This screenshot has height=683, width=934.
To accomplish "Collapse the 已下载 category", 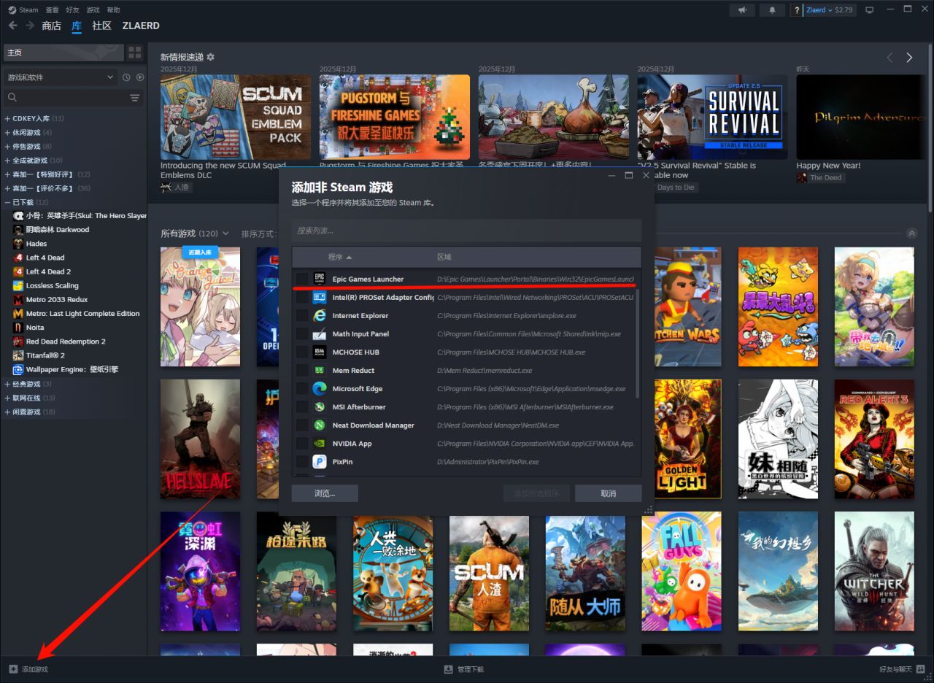I will (x=7, y=202).
